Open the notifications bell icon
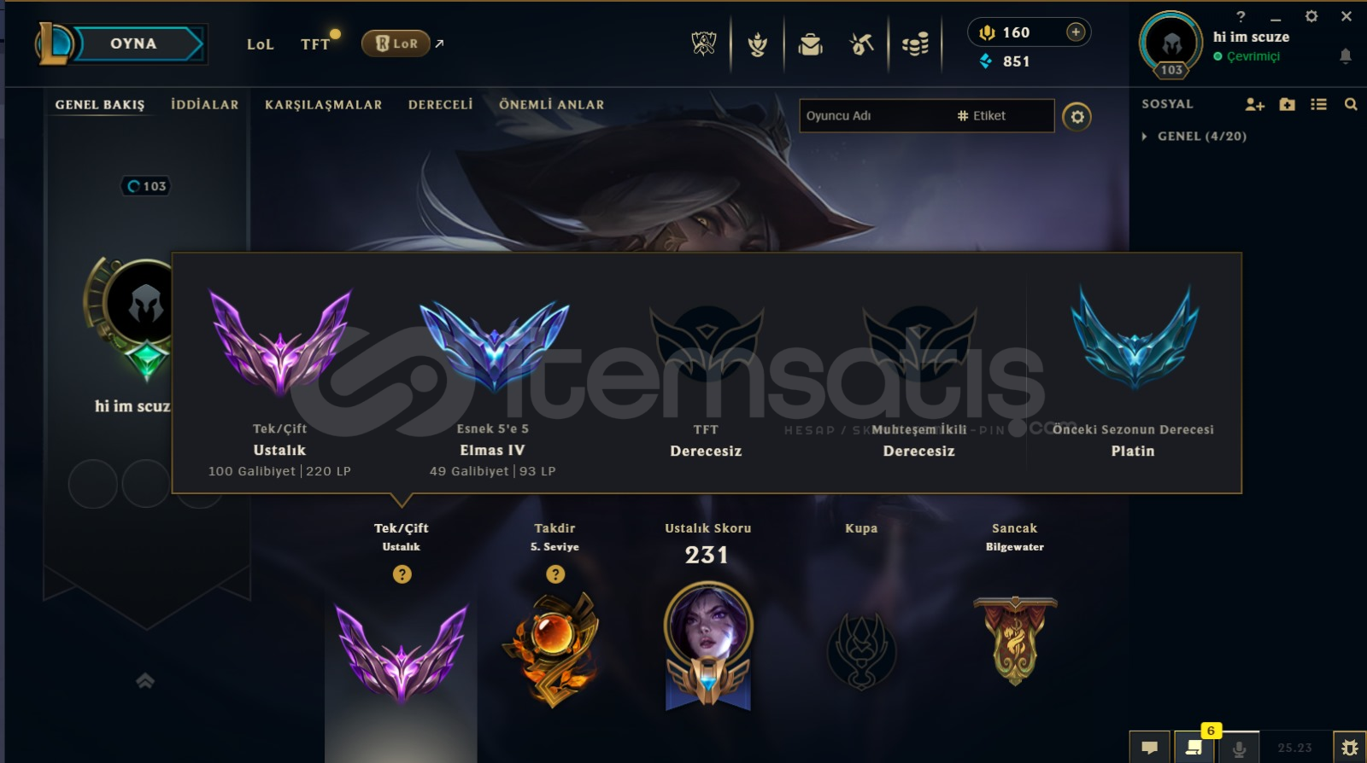This screenshot has width=1367, height=763. pos(1345,56)
